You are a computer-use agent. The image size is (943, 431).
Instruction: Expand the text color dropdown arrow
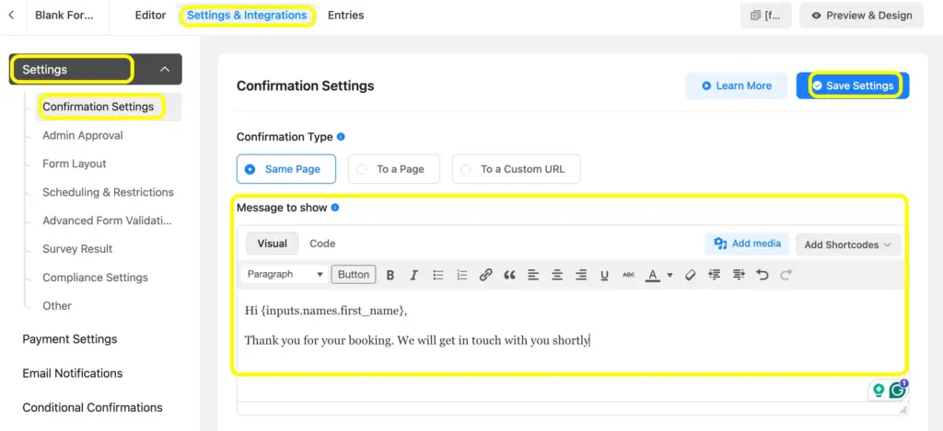pos(670,275)
